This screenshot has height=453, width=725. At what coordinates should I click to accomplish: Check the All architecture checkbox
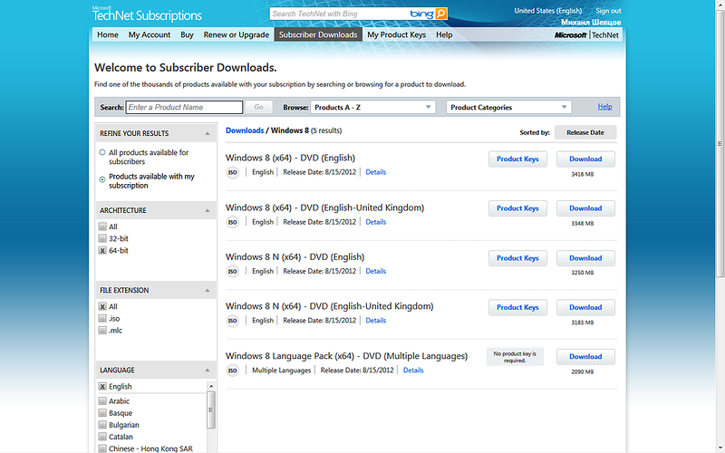pyautogui.click(x=102, y=226)
